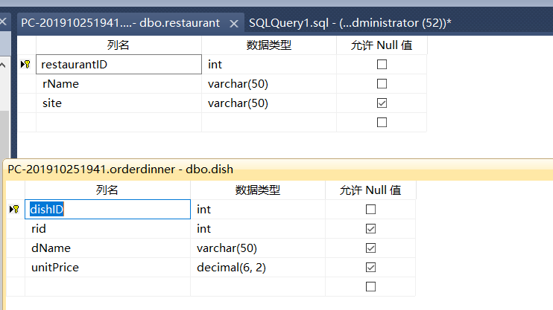
Task: Click varchar(50) data type of dName
Action: 258,248
